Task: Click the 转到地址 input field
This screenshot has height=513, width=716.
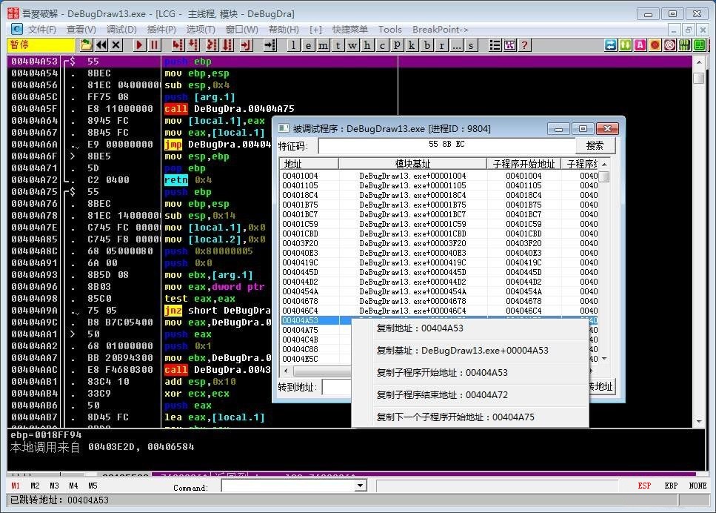Action: pos(337,387)
